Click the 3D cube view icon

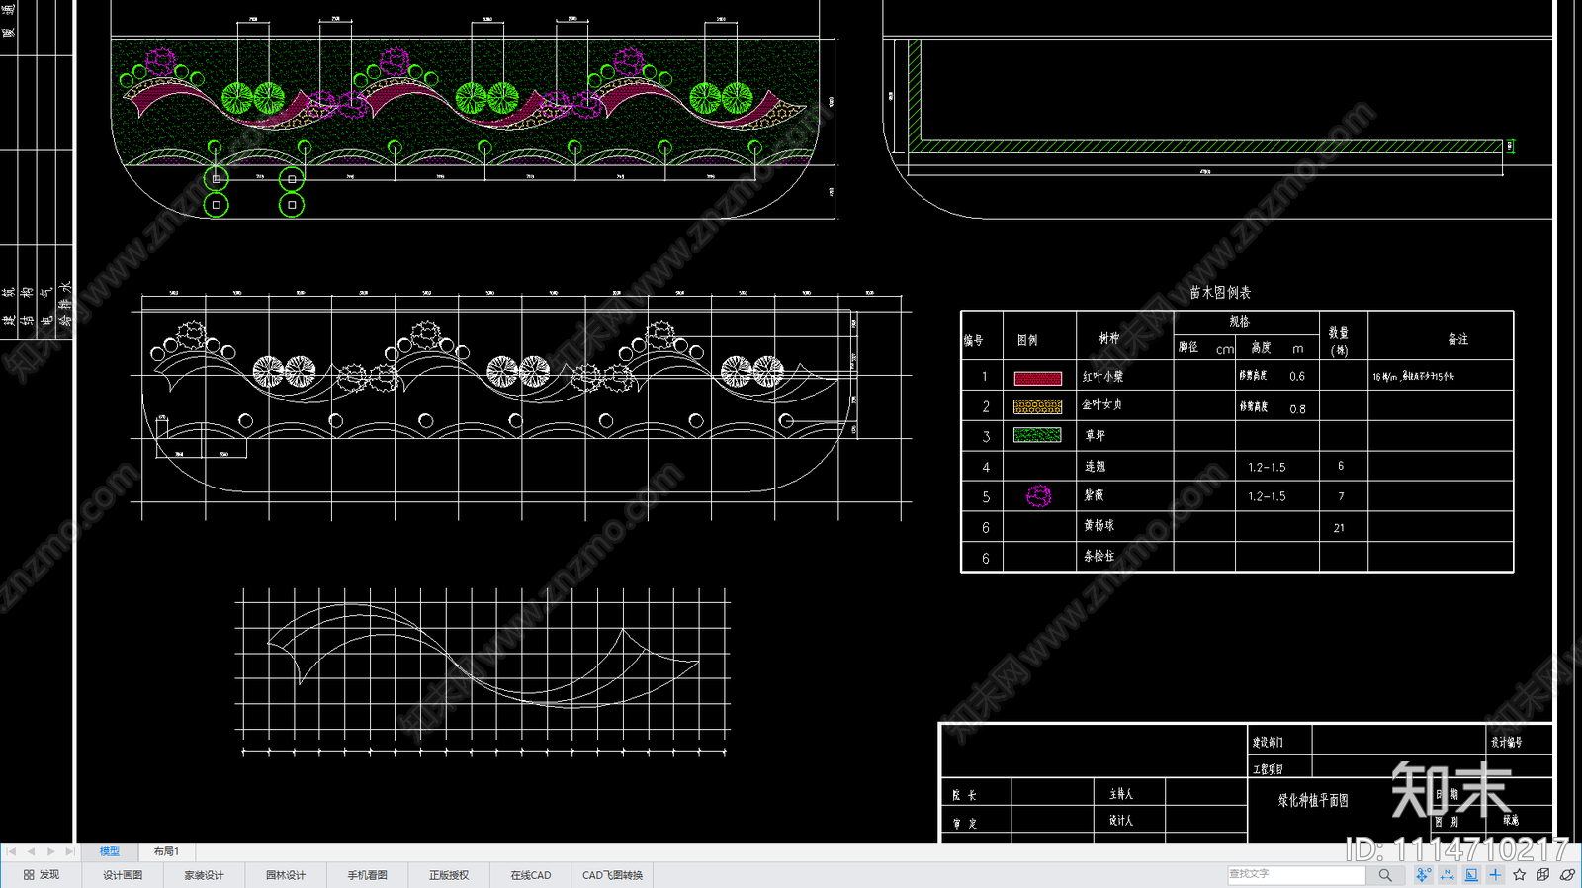click(1543, 875)
